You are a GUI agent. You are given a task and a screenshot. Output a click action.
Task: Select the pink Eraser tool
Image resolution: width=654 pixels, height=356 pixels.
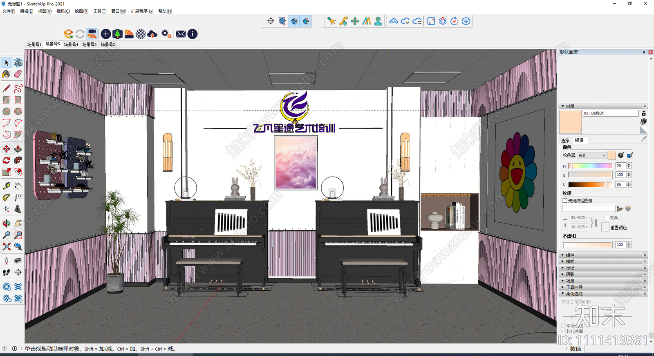(18, 74)
